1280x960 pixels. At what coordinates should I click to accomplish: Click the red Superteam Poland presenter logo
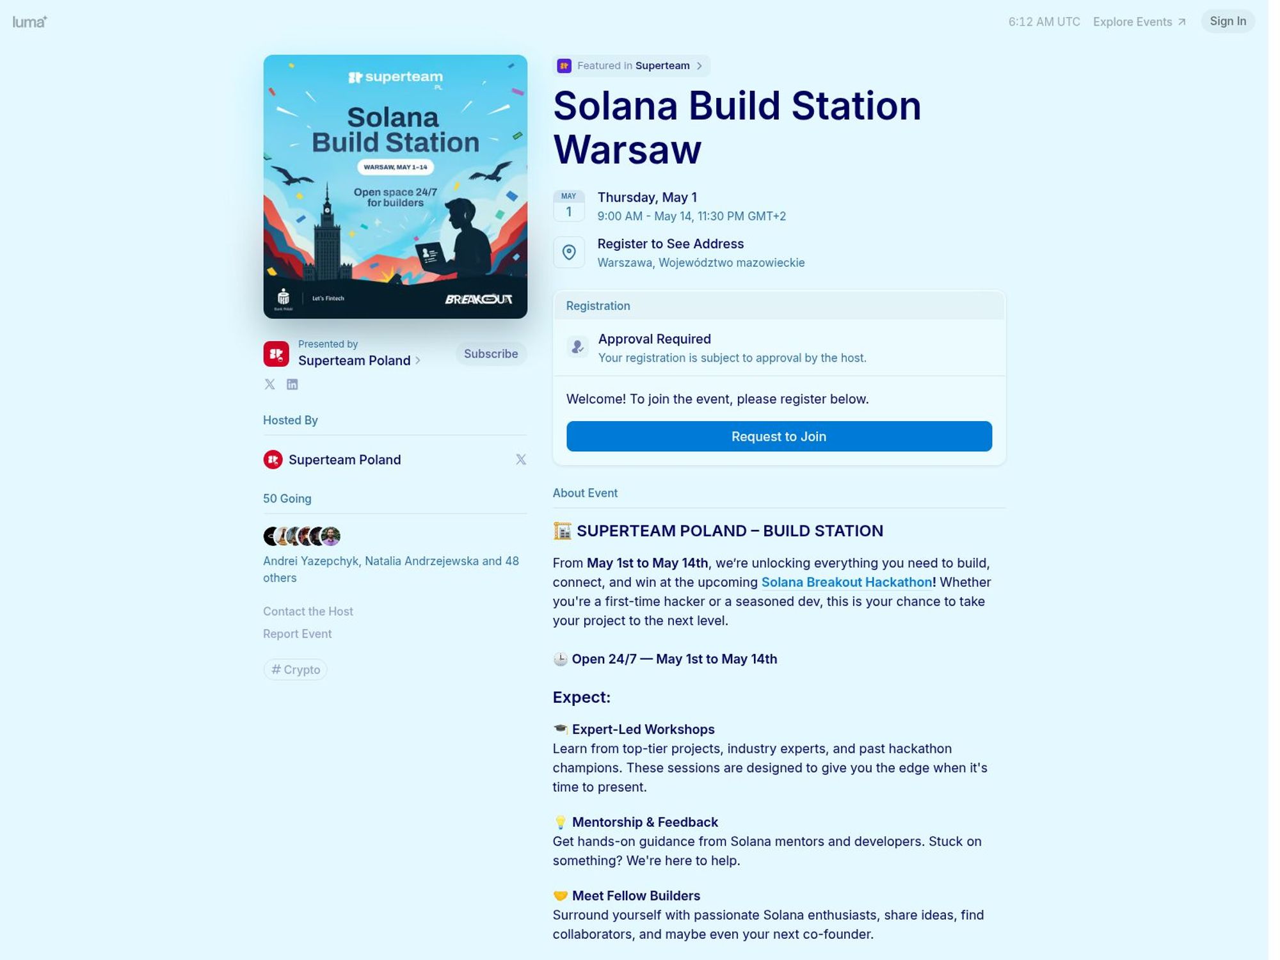(276, 354)
